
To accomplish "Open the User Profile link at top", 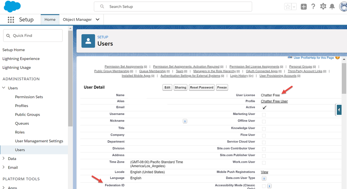I will tap(301, 58).
